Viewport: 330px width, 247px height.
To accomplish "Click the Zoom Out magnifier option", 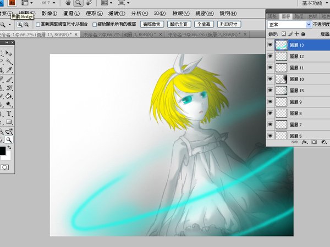I will [26, 25].
